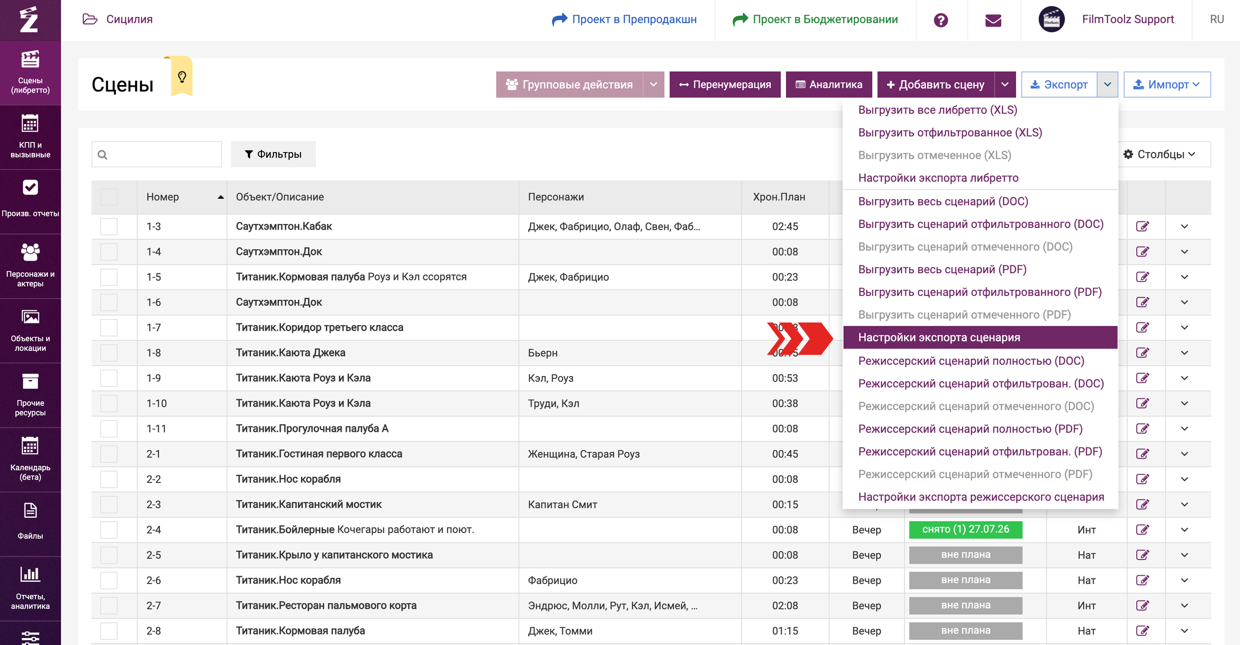The image size is (1240, 645).
Task: Click the Перенумерация button
Action: (x=725, y=85)
